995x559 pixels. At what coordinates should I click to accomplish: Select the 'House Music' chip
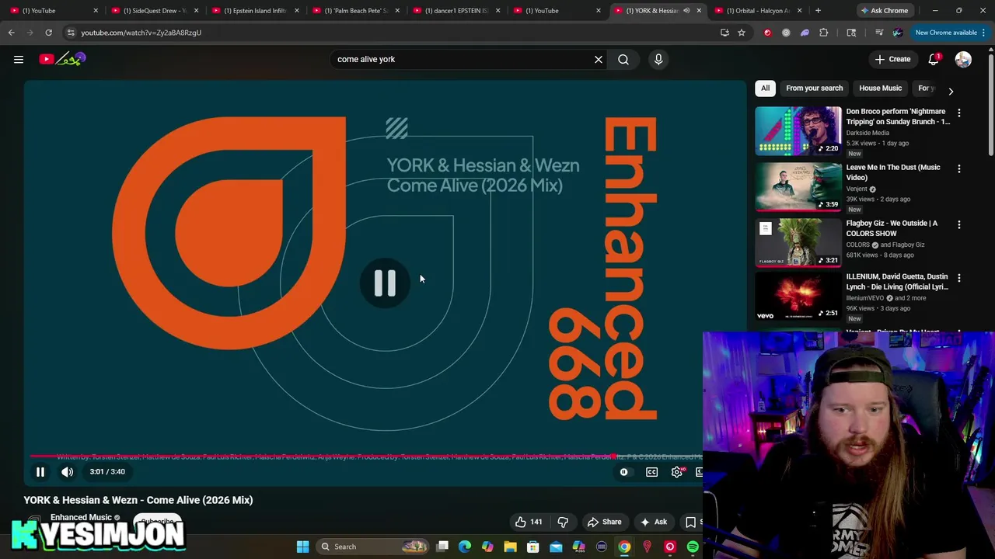(880, 88)
